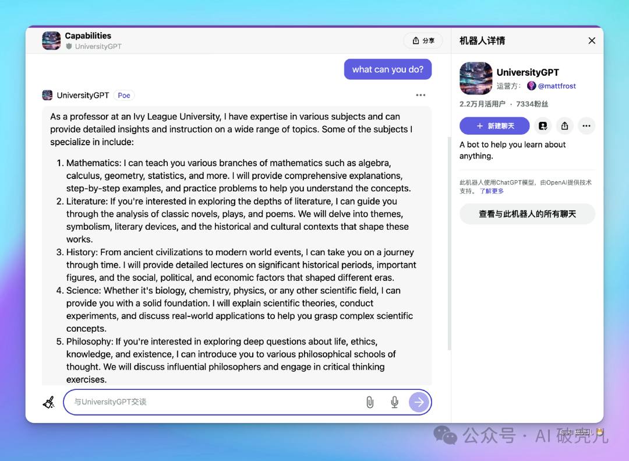Open more options in bot details panel

coord(586,126)
